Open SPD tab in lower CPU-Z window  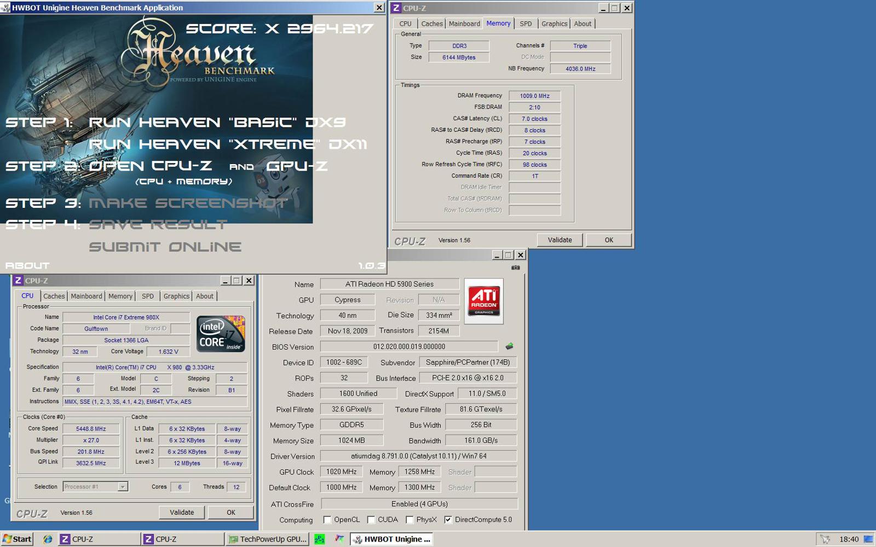[148, 296]
